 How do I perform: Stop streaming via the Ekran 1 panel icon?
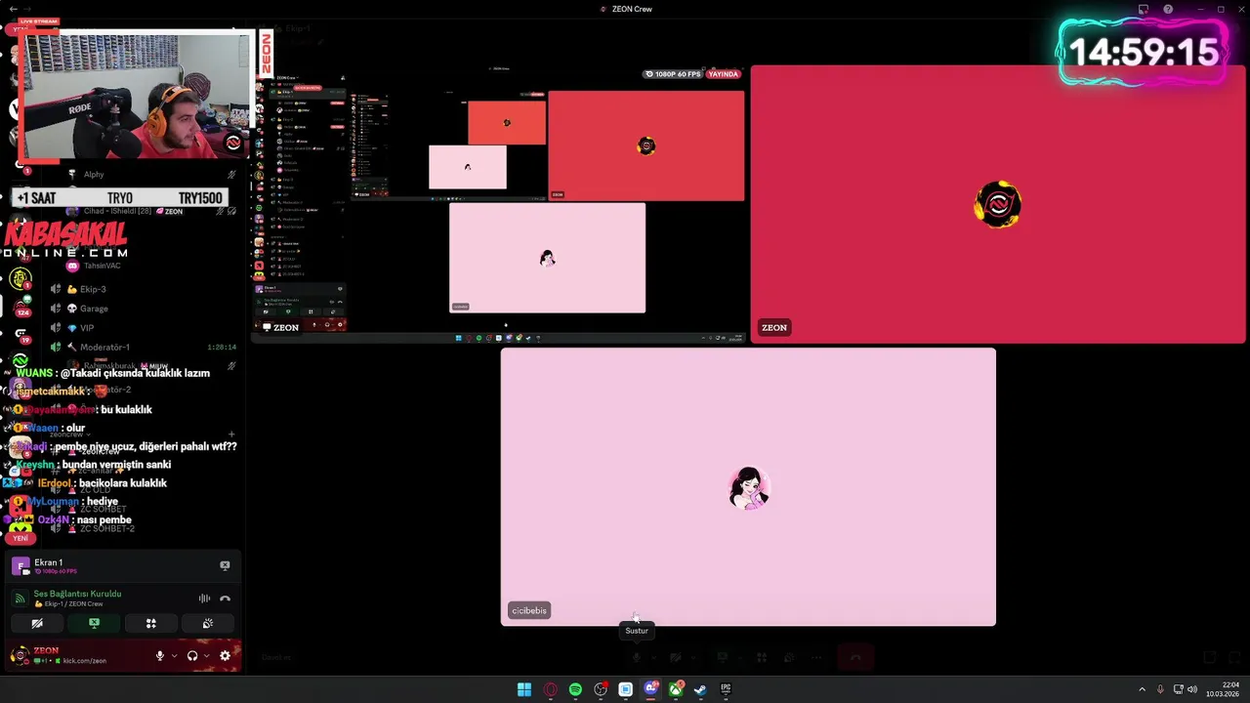pos(225,565)
